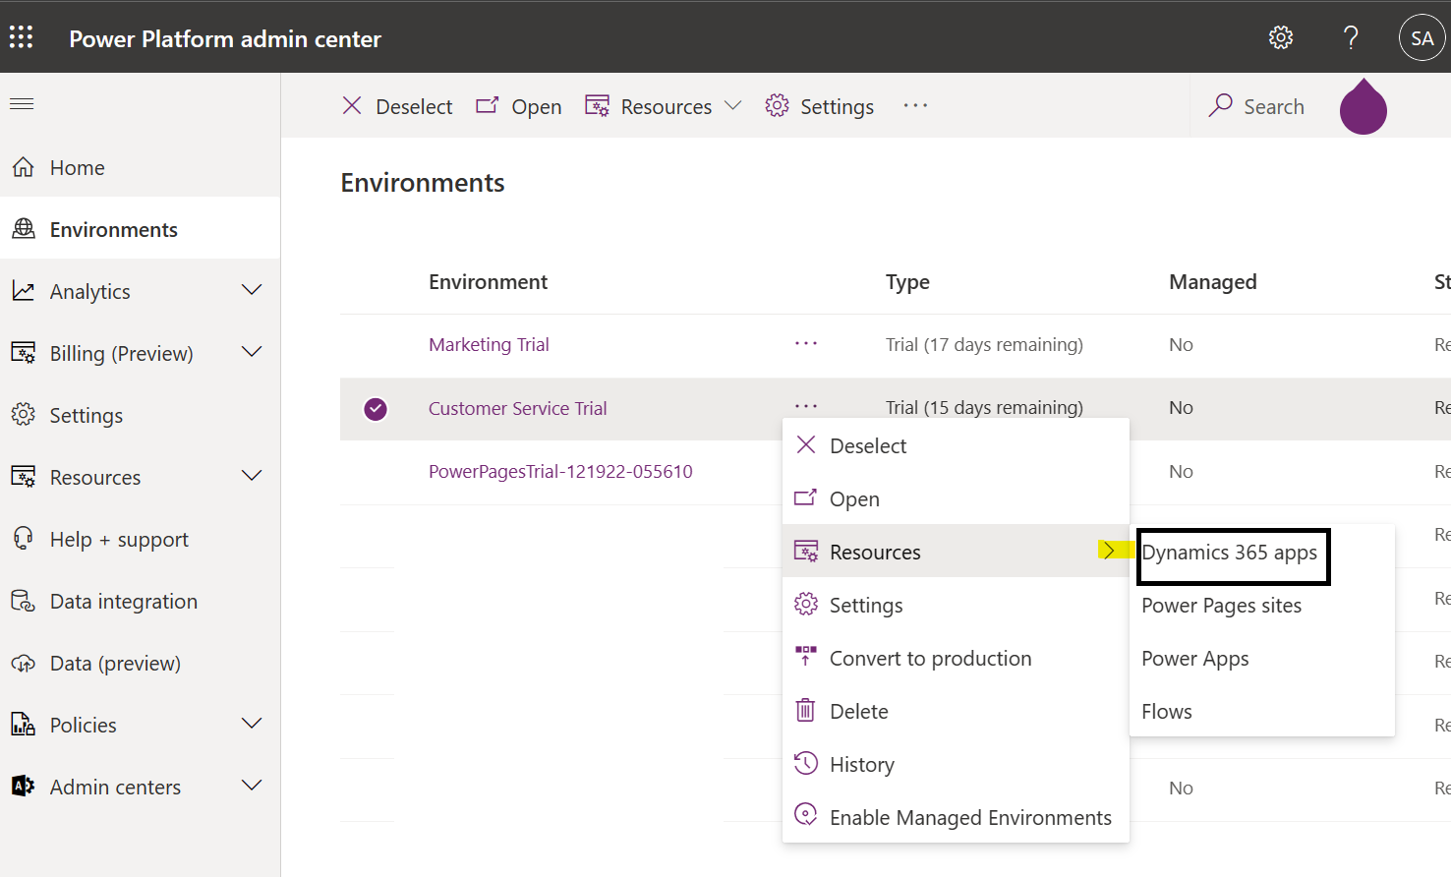The image size is (1451, 877).
Task: Click the toolbar Open icon
Action: [487, 105]
